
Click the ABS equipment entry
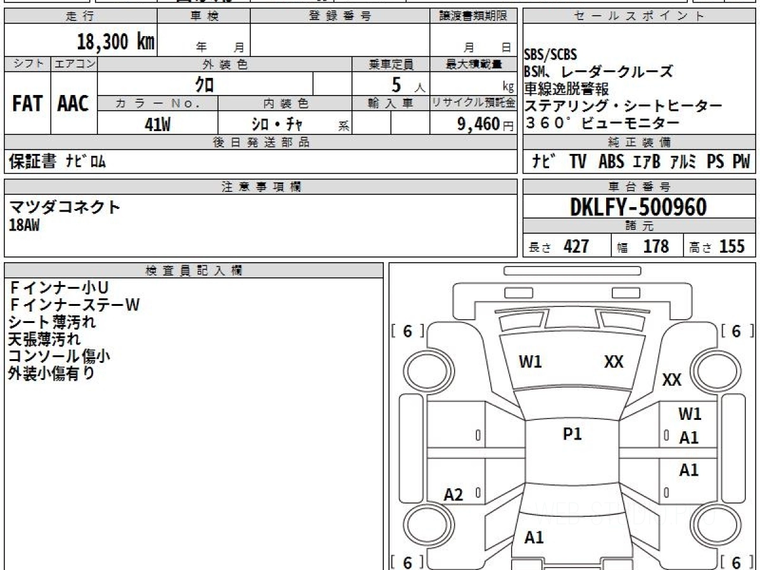[x=611, y=162]
